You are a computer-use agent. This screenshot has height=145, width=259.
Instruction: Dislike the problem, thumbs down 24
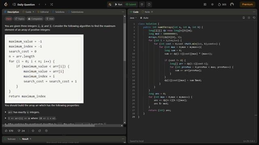tap(21, 131)
